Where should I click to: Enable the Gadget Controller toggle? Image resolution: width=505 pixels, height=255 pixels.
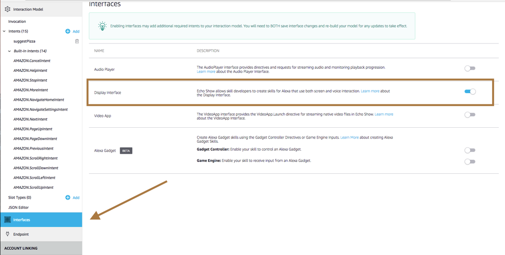click(470, 150)
